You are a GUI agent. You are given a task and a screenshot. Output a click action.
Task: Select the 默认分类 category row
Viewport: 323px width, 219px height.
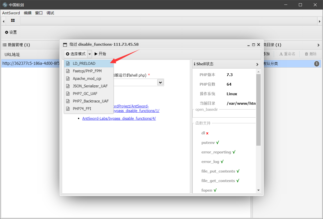point(292,64)
